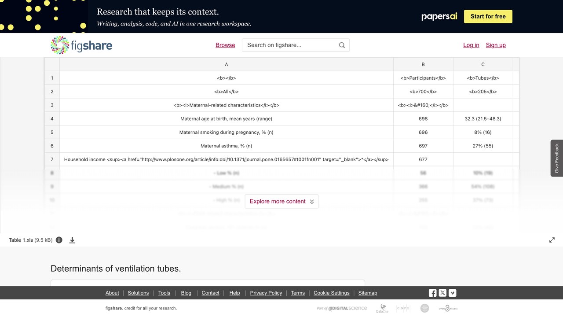
Task: Open the Solutions footer link
Action: [x=138, y=293]
